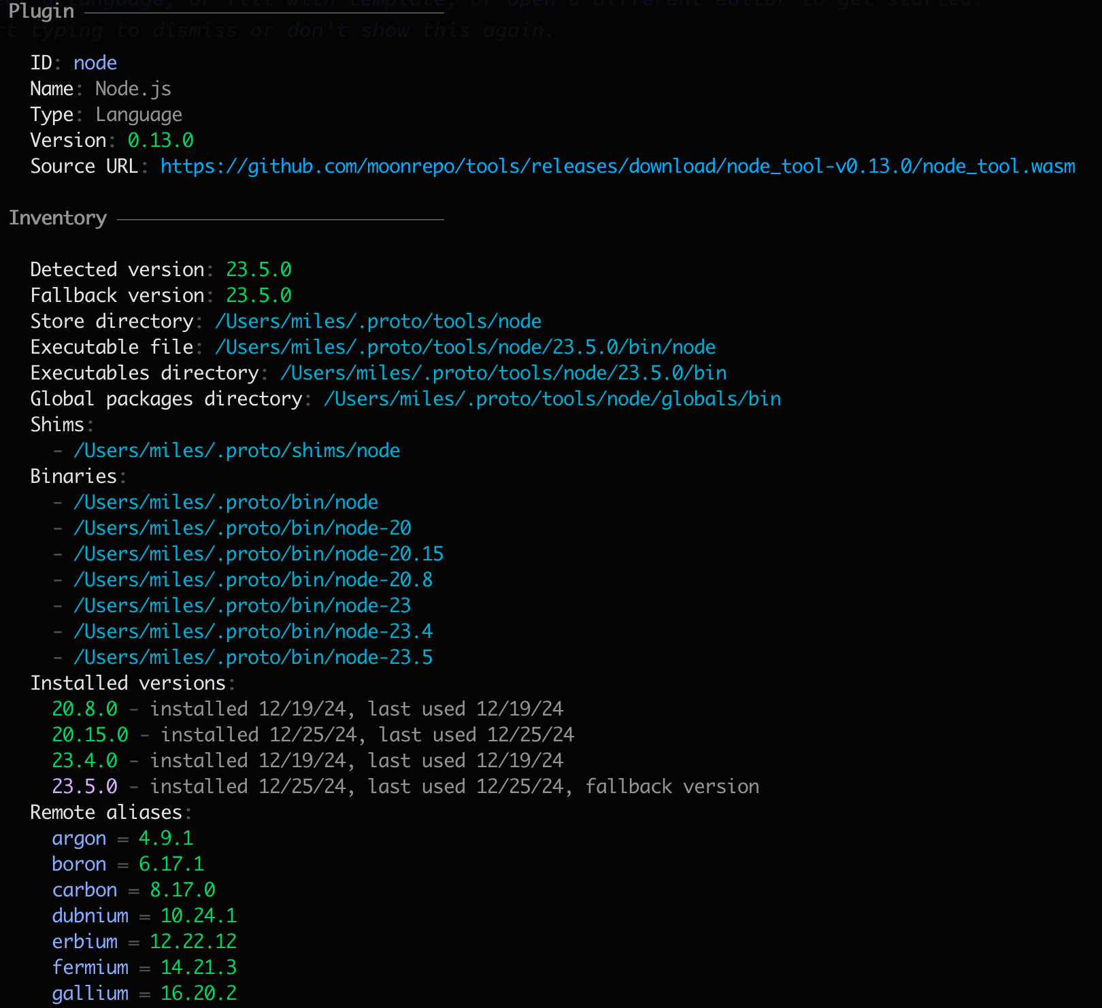
Task: Click the node-20.8 binary path
Action: point(253,580)
